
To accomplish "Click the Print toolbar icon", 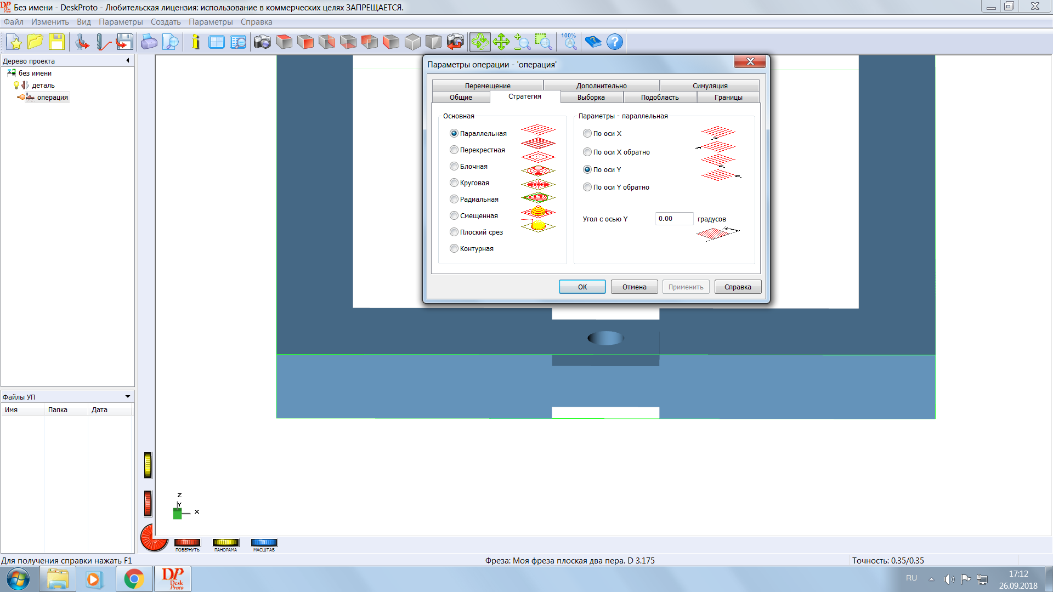I will coord(149,42).
